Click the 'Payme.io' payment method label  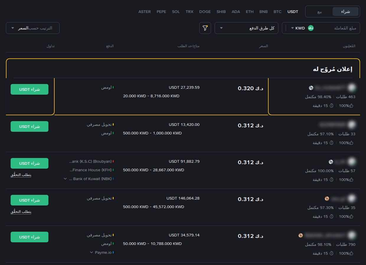[x=103, y=252]
